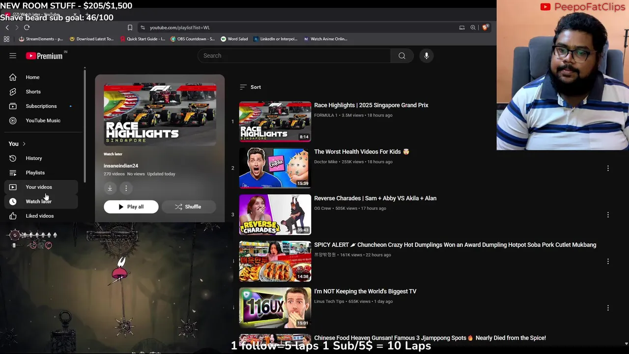Open Liked videos in sidebar
The width and height of the screenshot is (629, 354).
click(41, 216)
